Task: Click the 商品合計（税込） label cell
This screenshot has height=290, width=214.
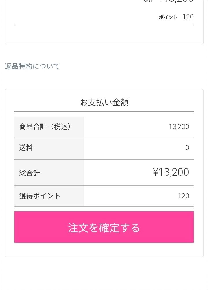Action: (45, 127)
